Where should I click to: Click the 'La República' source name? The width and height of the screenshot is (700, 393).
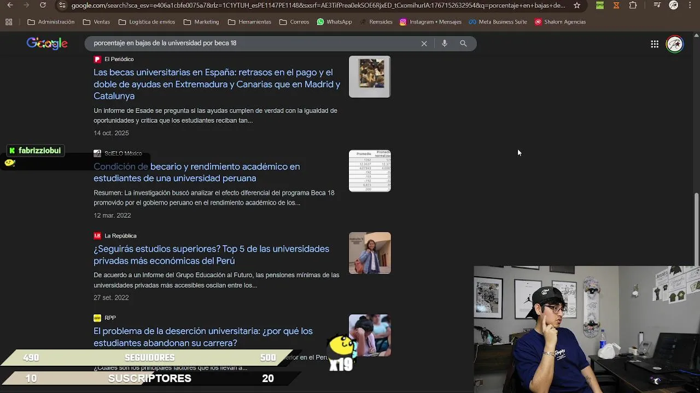pos(120,236)
